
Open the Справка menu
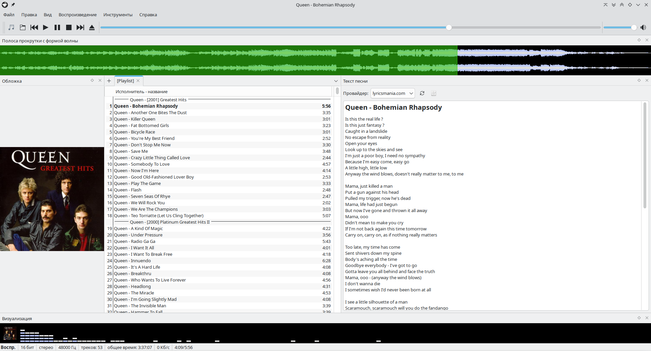[148, 15]
